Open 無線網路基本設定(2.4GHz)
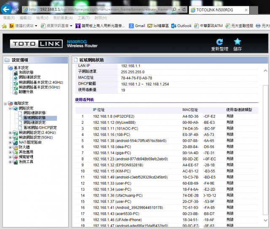The height and width of the screenshot is (229, 270). [41, 82]
